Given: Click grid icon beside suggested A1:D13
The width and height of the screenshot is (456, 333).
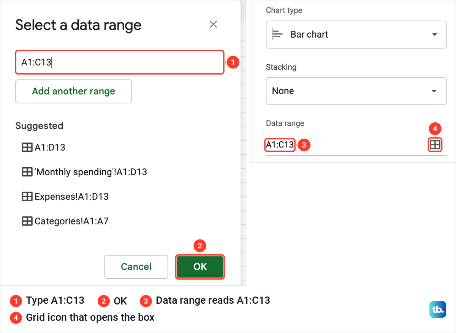Looking at the screenshot, I should click(27, 147).
